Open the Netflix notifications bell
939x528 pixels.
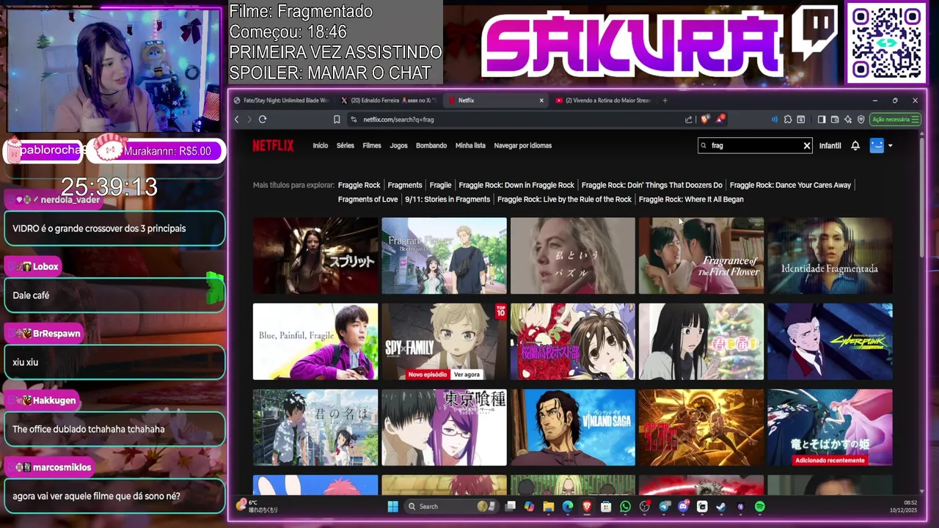point(855,145)
